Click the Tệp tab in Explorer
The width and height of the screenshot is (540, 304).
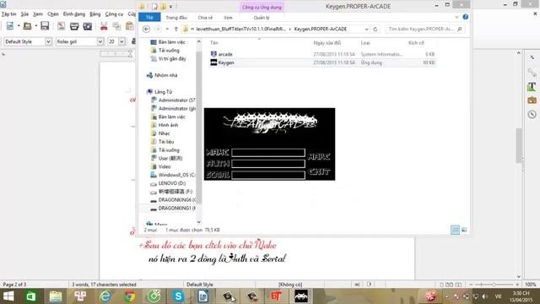[149, 17]
